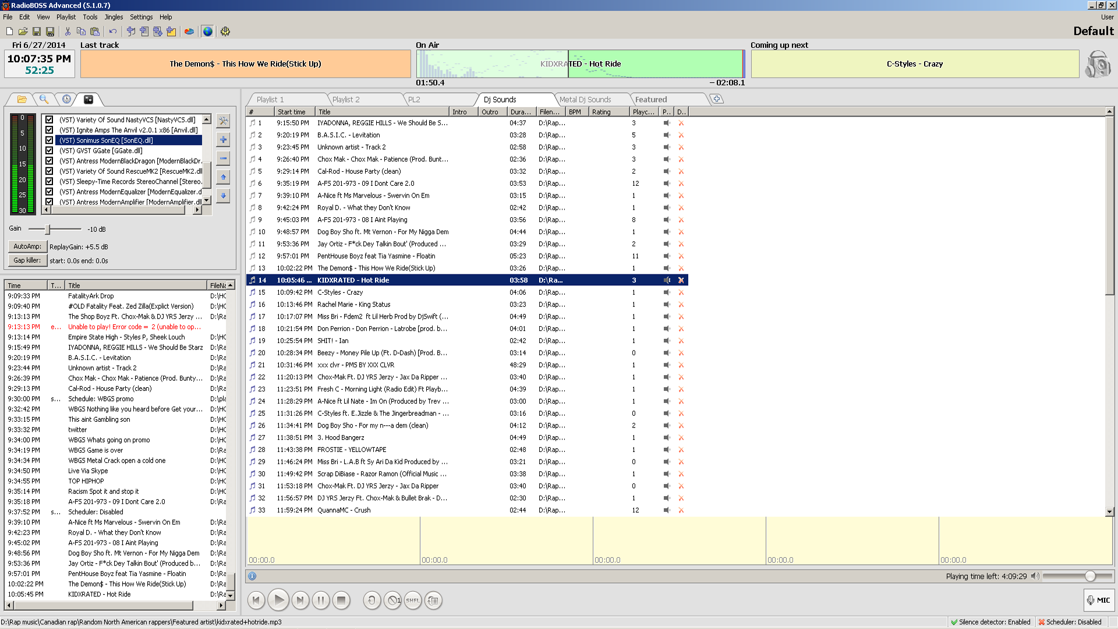Uncheck Antress ModernBlackDragon plugin checkbox
This screenshot has width=1118, height=629.
(49, 161)
